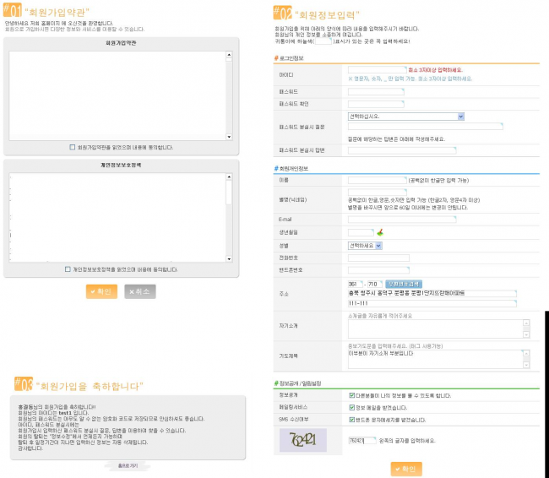Click the birthdate calendar picker icon
The height and width of the screenshot is (478, 549).
pyautogui.click(x=382, y=232)
